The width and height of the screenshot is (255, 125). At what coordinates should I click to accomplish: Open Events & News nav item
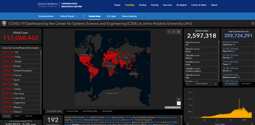[x=199, y=5]
